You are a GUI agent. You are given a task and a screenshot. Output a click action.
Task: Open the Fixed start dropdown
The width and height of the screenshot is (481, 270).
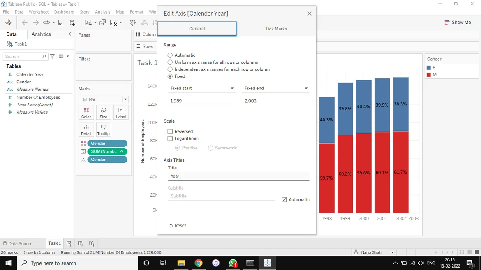[x=202, y=88]
